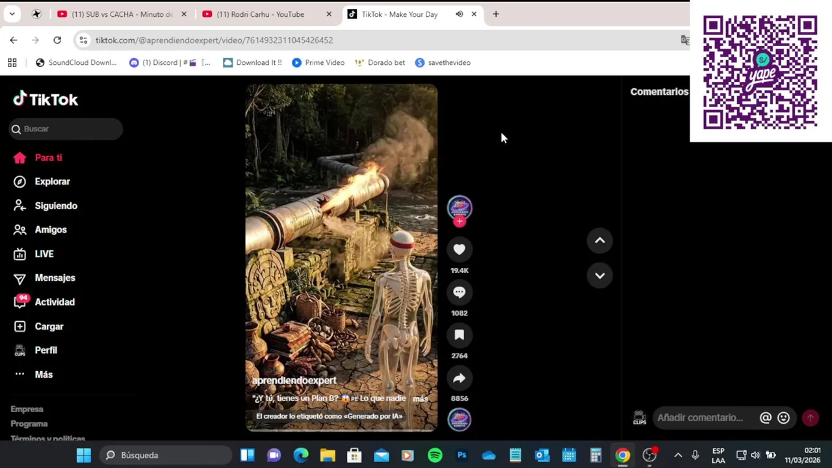Image resolution: width=832 pixels, height=468 pixels.
Task: Open Download It !! bookmark
Action: 252,62
